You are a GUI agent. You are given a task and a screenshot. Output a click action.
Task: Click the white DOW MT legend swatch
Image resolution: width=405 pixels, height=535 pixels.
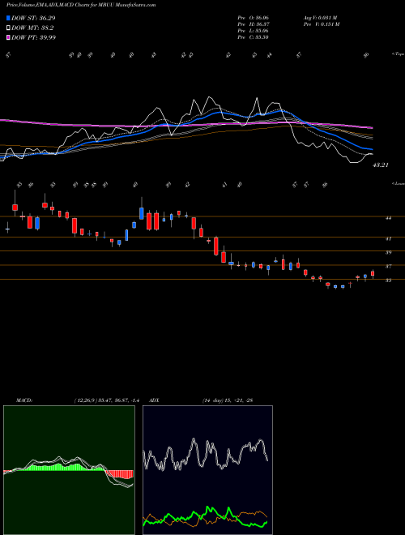(x=9, y=28)
